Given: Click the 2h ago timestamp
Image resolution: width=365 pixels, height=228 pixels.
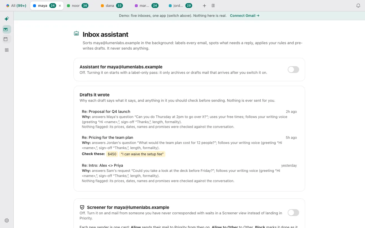Looking at the screenshot, I should pos(291,112).
